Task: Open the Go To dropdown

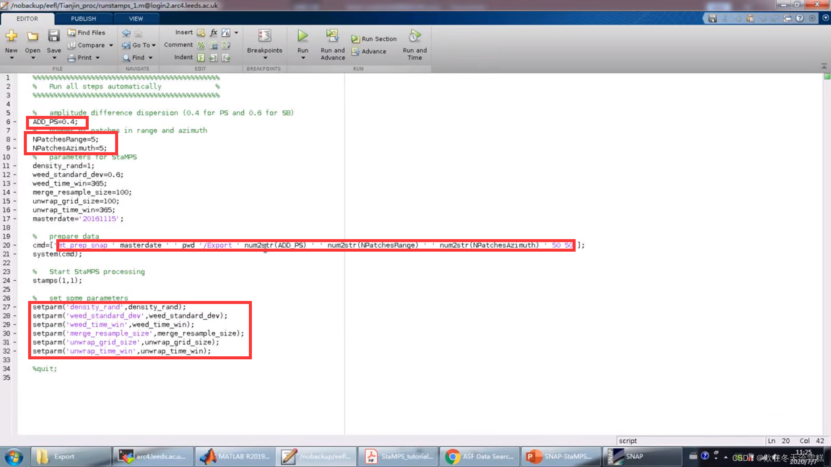Action: click(x=139, y=45)
